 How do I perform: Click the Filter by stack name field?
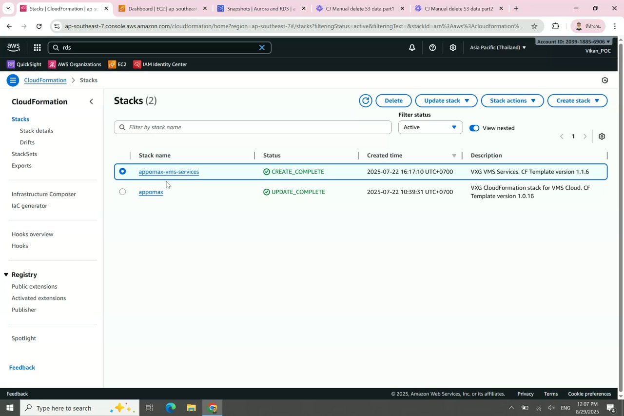point(253,127)
